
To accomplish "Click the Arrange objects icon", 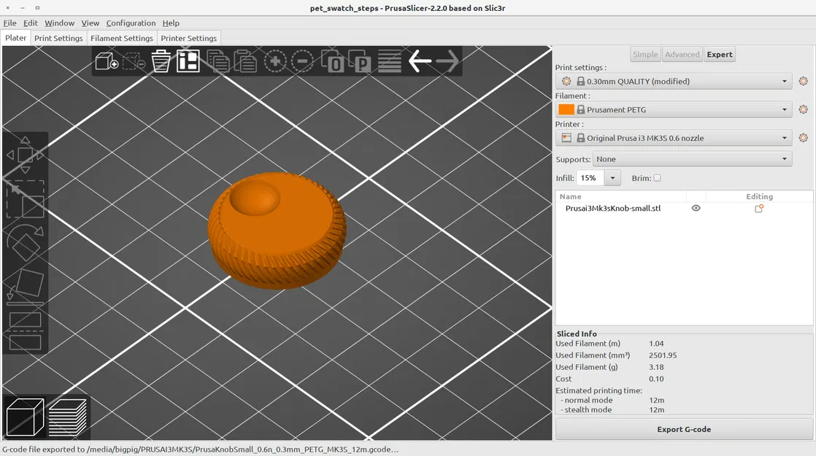I will [x=188, y=61].
